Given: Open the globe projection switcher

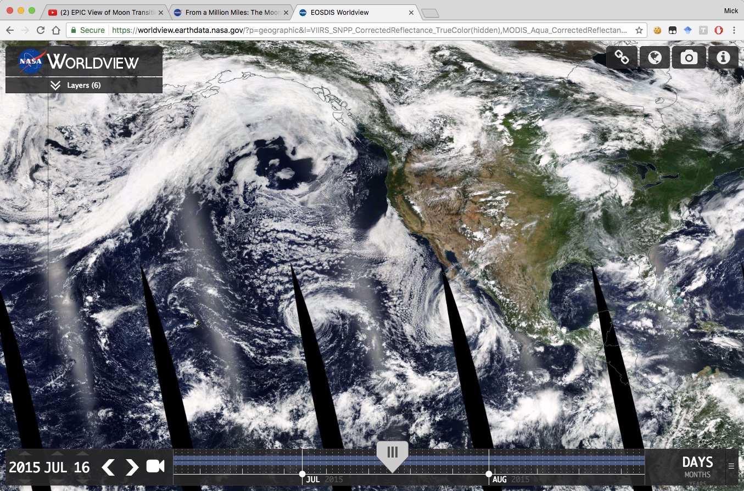Looking at the screenshot, I should pyautogui.click(x=655, y=57).
